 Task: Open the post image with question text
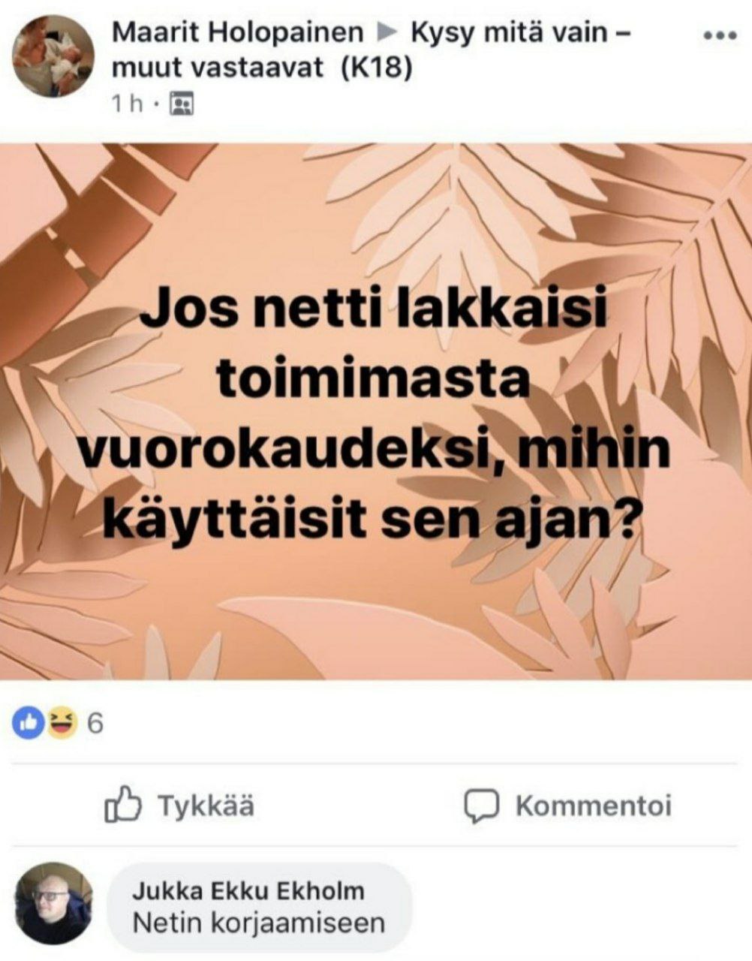click(x=376, y=411)
